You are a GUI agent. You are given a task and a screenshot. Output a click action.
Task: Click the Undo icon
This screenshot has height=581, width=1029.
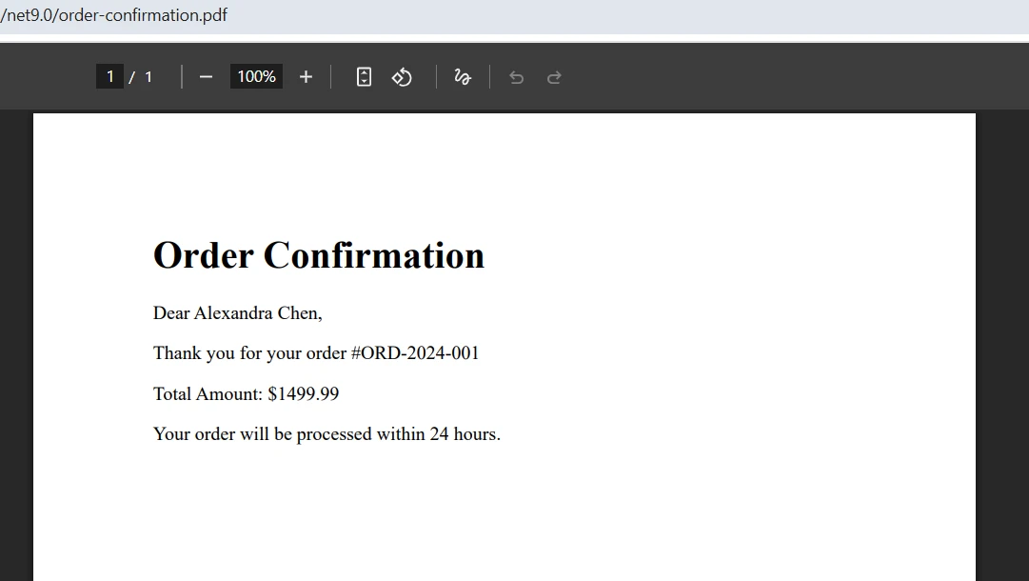(516, 76)
